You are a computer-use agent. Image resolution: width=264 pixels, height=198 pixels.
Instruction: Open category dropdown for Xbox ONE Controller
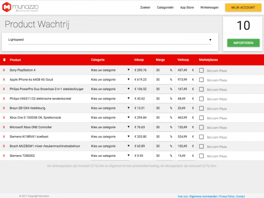[x=111, y=127]
